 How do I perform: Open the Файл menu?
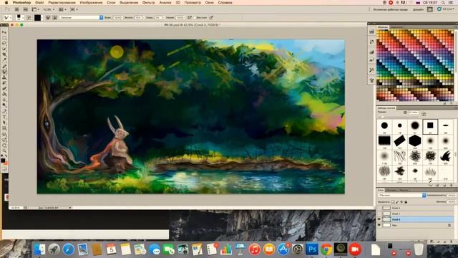click(39, 2)
